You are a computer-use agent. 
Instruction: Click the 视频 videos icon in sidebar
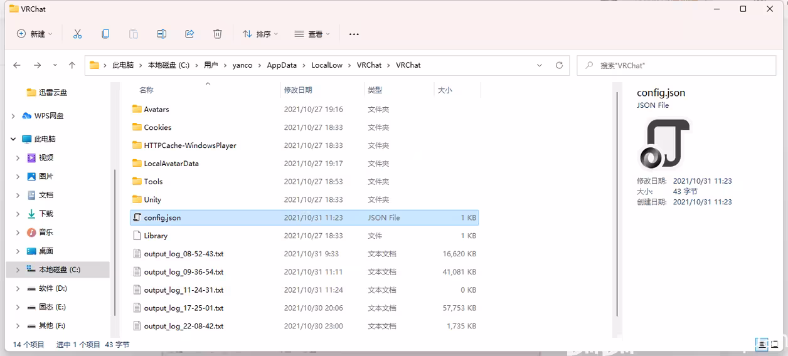31,158
